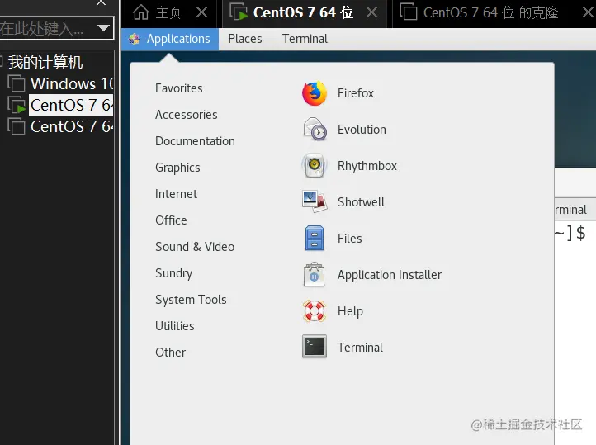Click Terminal in the top panel
The image size is (596, 445).
(305, 39)
